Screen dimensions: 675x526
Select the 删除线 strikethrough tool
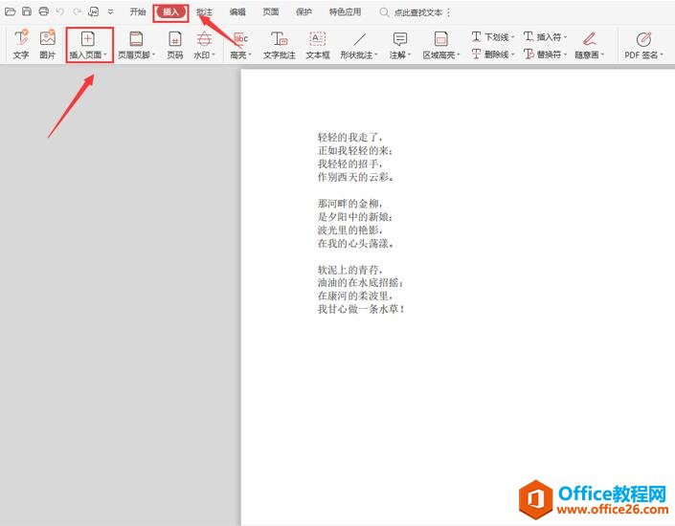pos(492,55)
